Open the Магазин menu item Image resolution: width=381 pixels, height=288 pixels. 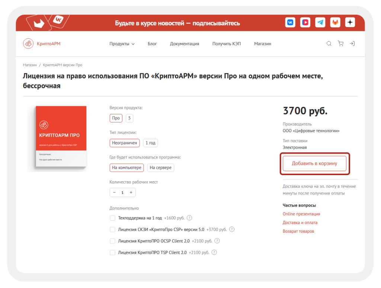click(x=262, y=43)
